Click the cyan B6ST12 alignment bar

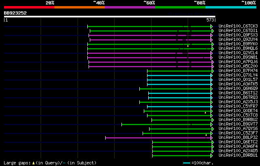[x=180, y=93]
